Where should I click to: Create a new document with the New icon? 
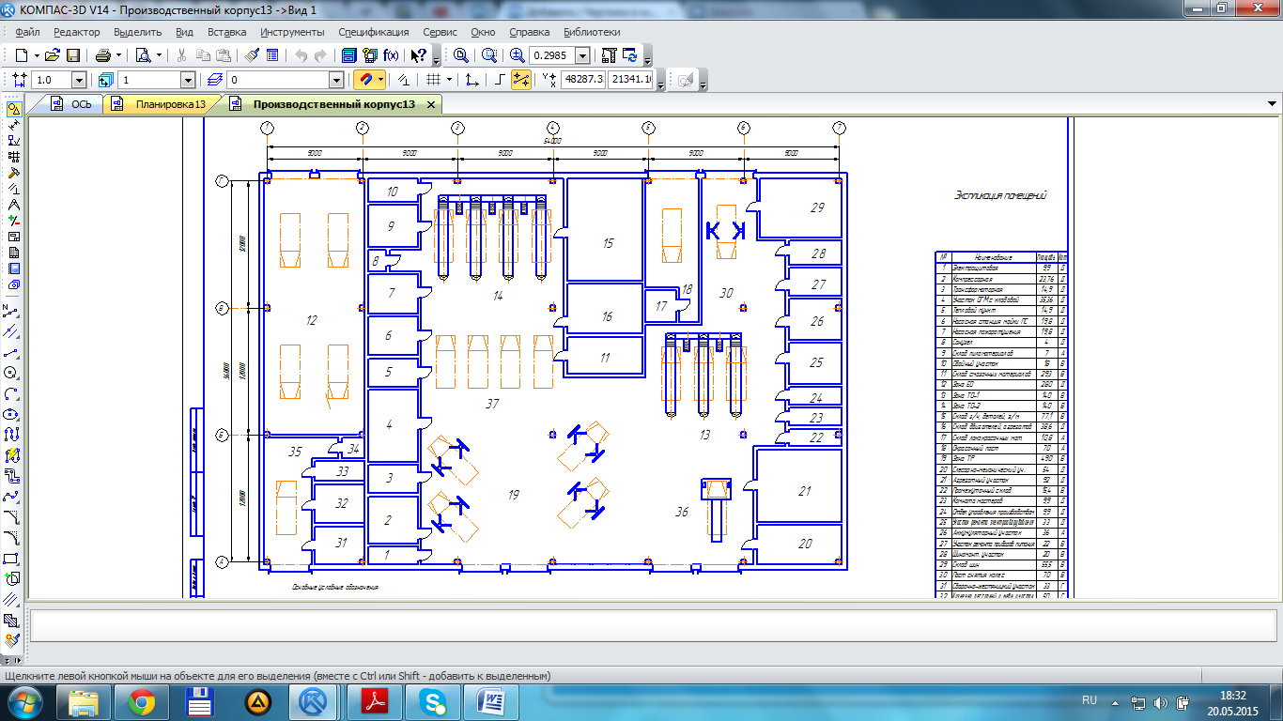(x=21, y=55)
